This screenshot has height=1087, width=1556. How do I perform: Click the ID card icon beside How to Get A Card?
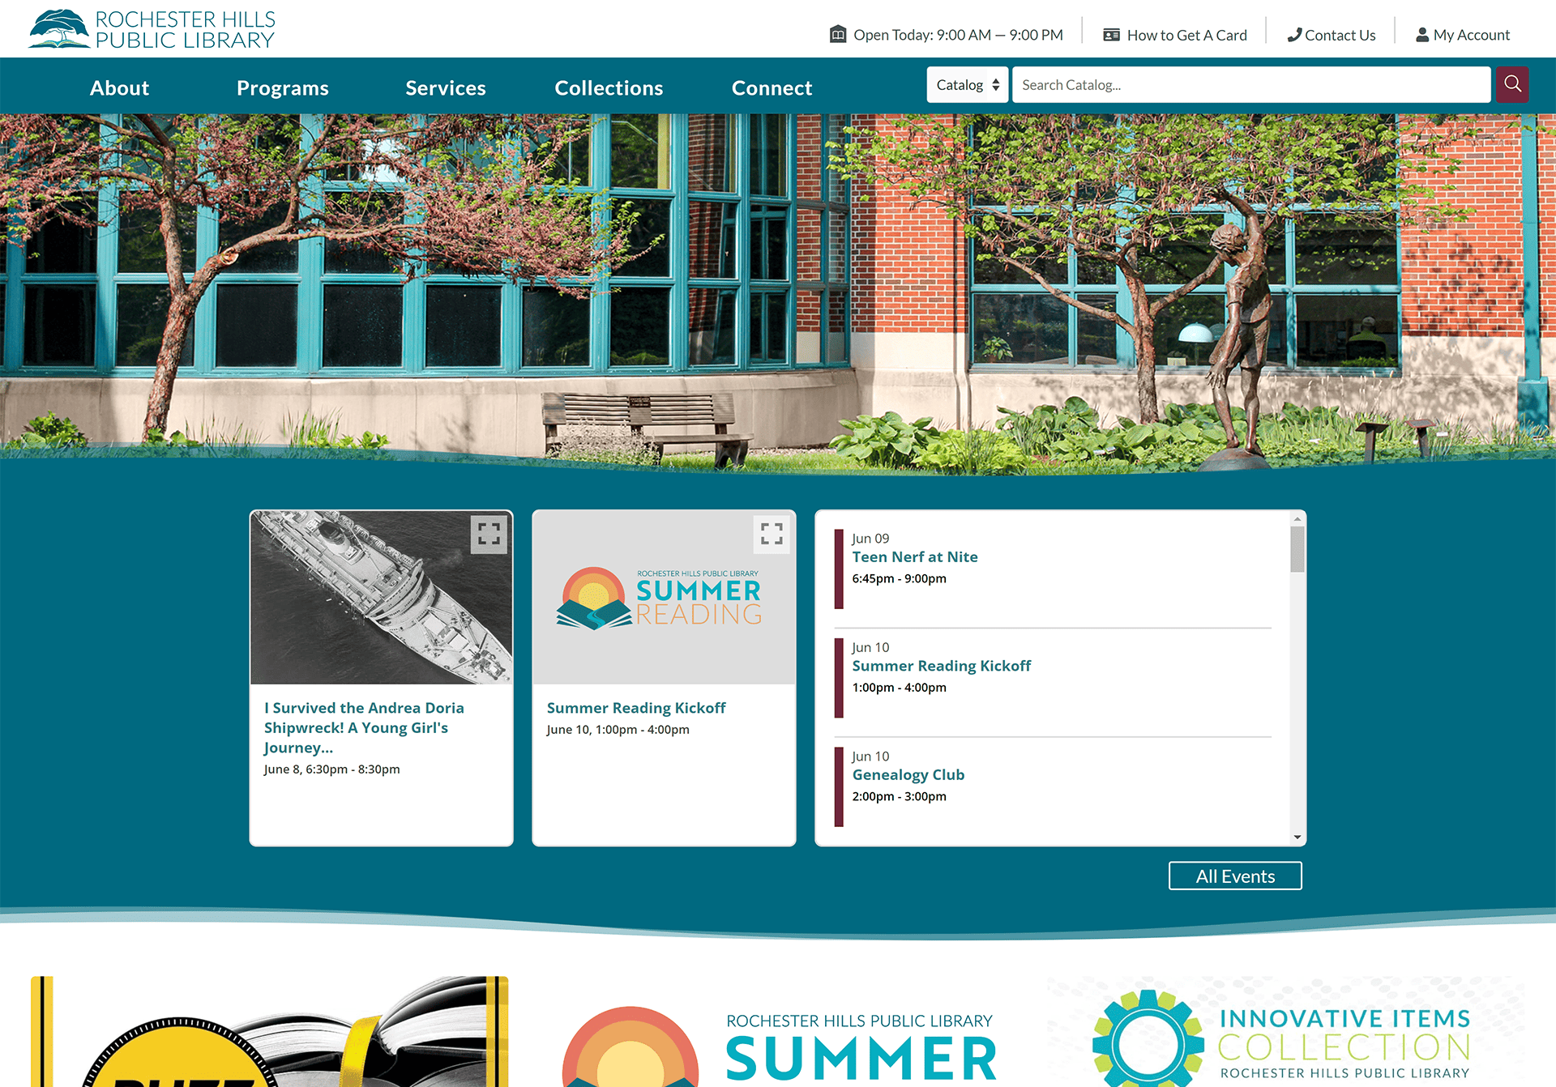tap(1111, 35)
